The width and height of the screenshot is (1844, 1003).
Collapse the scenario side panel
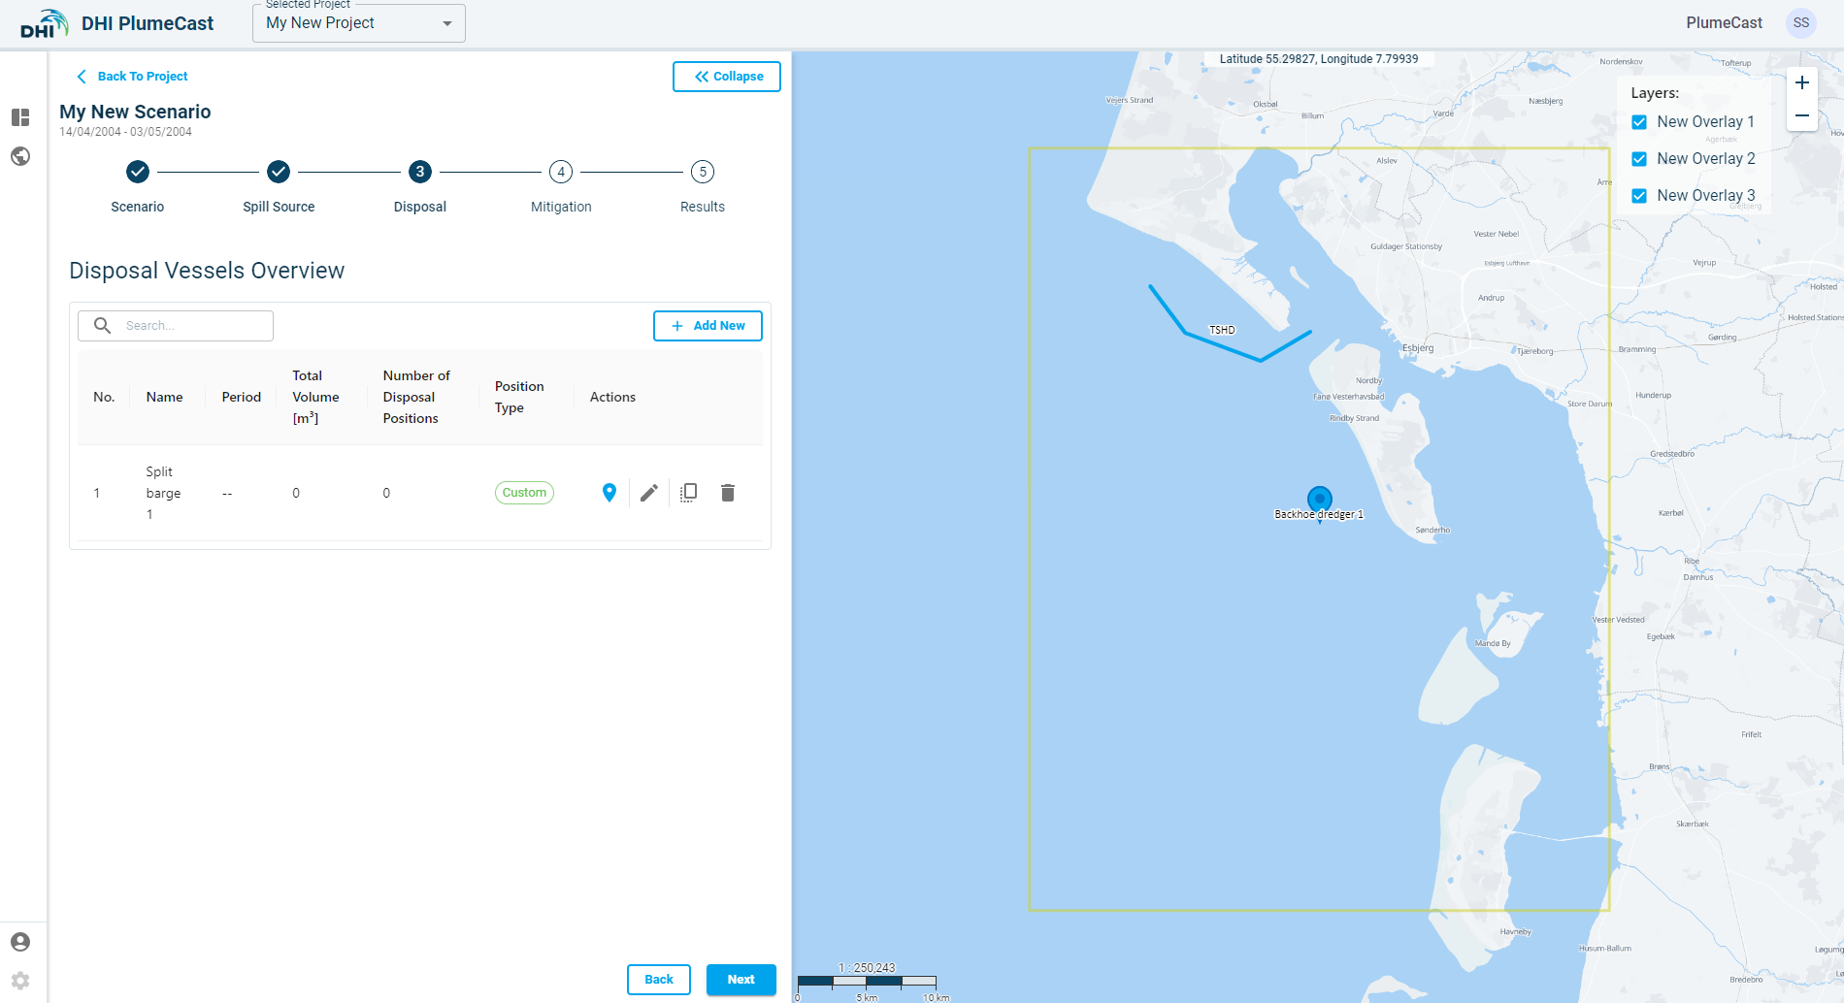[727, 77]
